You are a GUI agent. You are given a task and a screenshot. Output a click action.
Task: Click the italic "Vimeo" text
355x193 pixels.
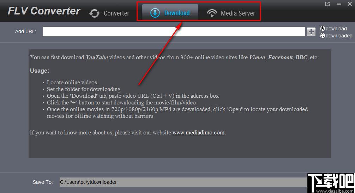click(257, 58)
